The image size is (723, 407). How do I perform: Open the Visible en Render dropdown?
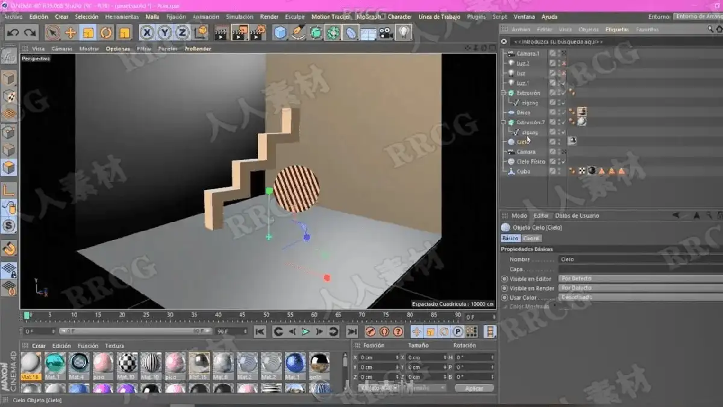(640, 288)
